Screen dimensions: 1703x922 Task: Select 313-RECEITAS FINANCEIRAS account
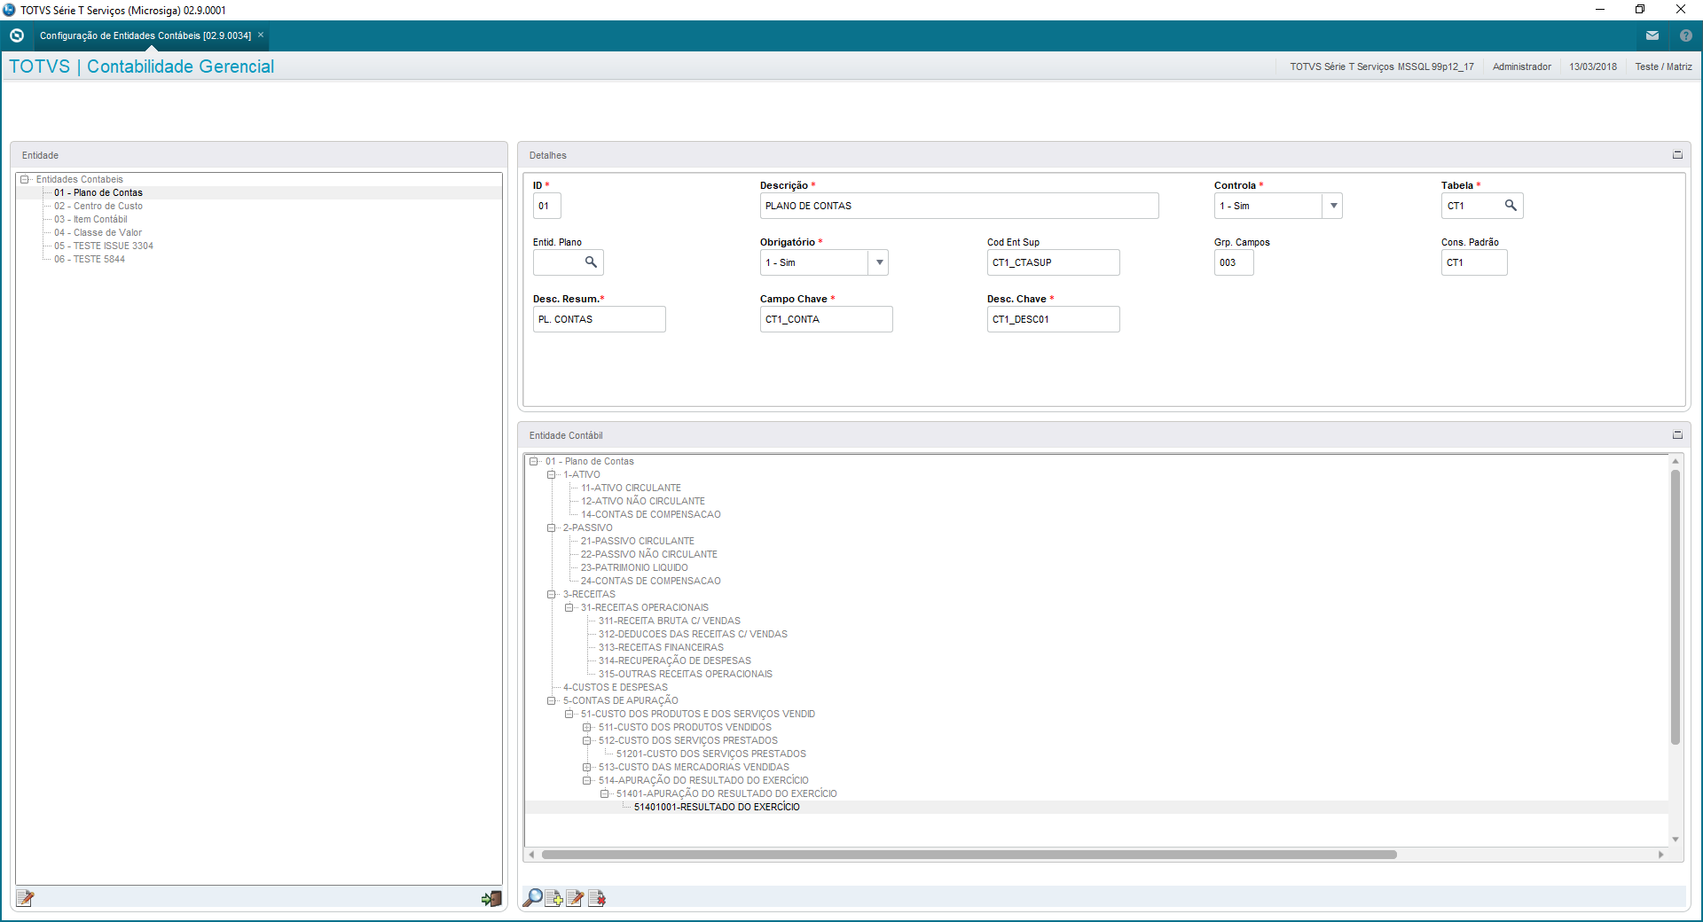coord(661,647)
